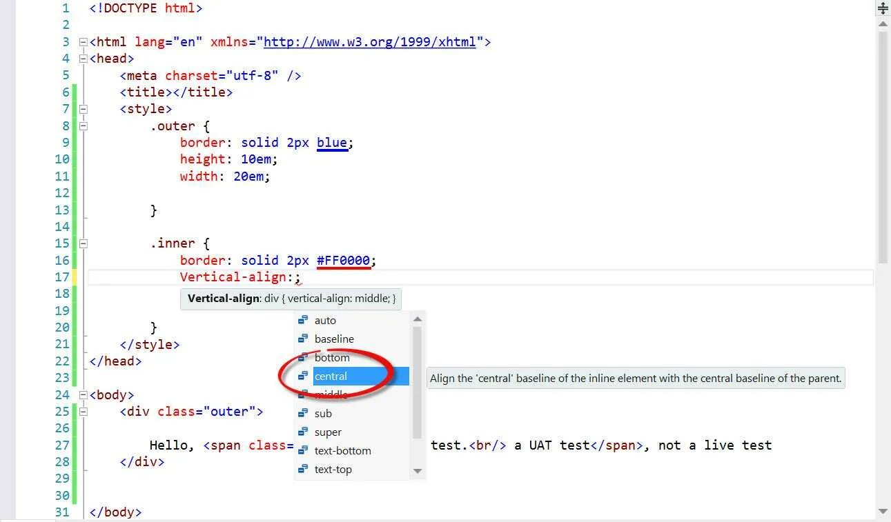891x522 pixels.
Task: Click 'lang="en"' attribute on line 3
Action: click(169, 42)
